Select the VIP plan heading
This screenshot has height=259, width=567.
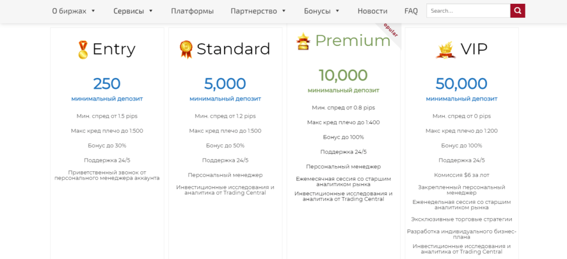coord(474,49)
